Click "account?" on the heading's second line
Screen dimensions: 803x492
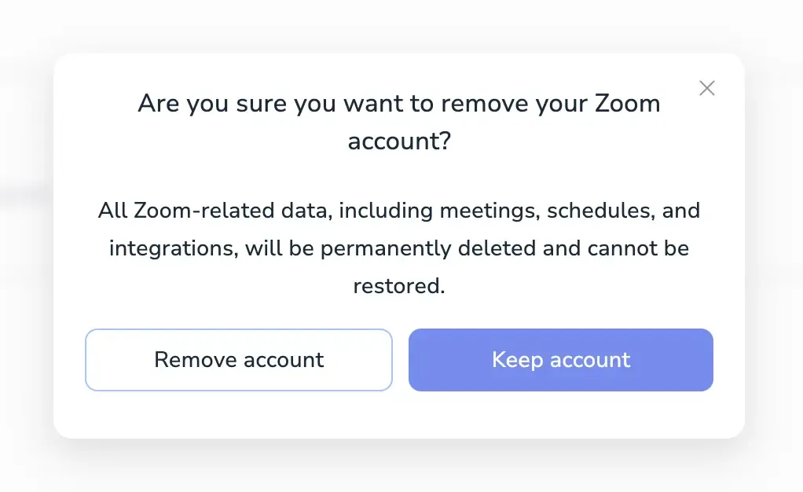[x=399, y=141]
